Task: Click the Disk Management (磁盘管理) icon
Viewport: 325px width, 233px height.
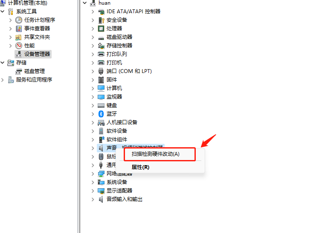Action: point(19,71)
